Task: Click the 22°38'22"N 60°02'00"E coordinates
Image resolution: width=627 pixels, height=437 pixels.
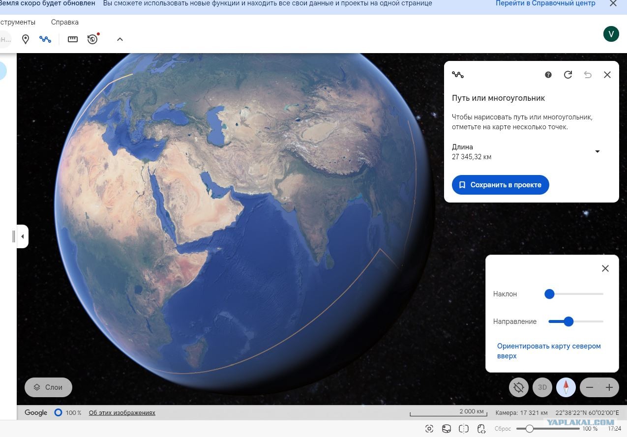Action: click(x=587, y=413)
